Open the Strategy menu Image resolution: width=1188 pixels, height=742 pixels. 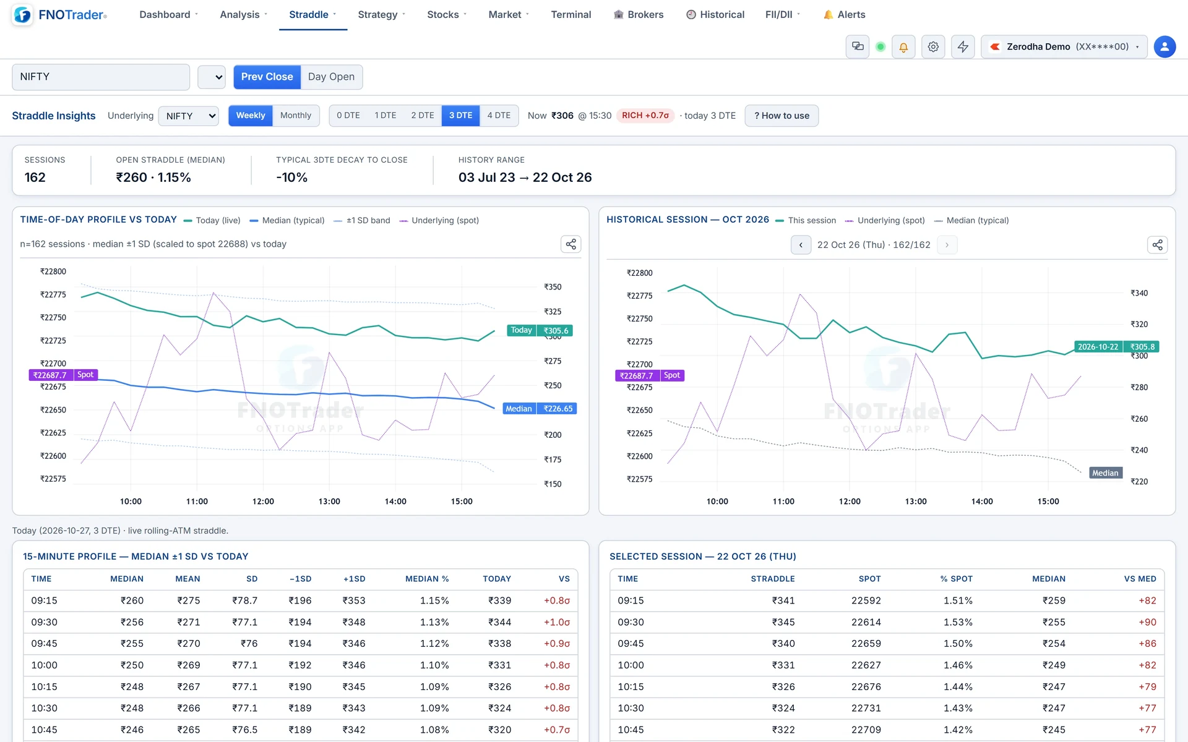tap(381, 15)
